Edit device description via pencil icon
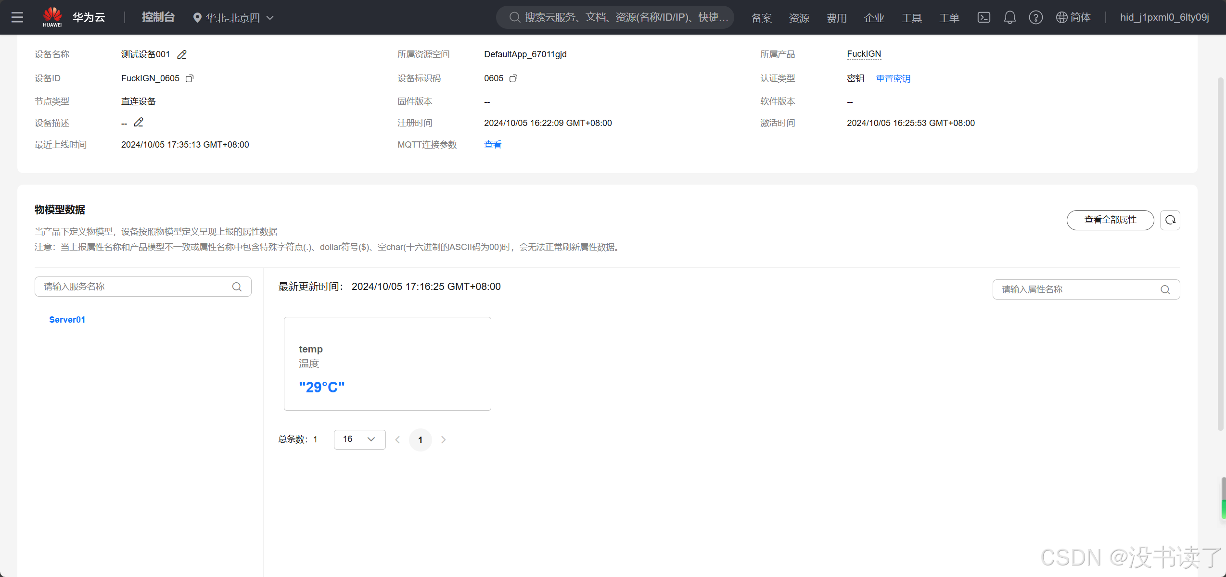 [139, 123]
